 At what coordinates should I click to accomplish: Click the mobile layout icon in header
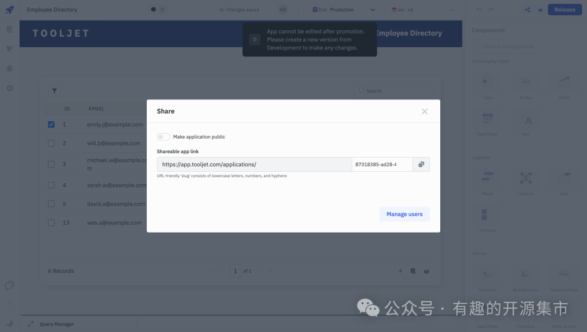163,10
